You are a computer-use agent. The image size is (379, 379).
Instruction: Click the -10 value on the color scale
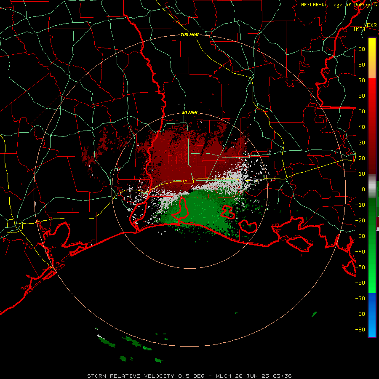tap(360, 205)
